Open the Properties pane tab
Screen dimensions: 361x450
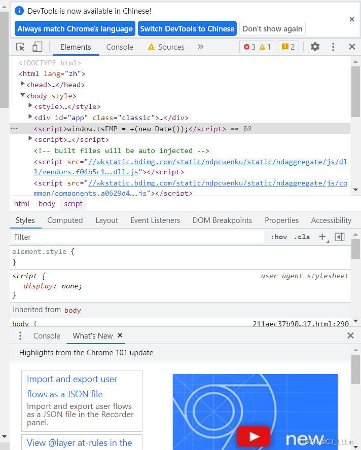(282, 220)
